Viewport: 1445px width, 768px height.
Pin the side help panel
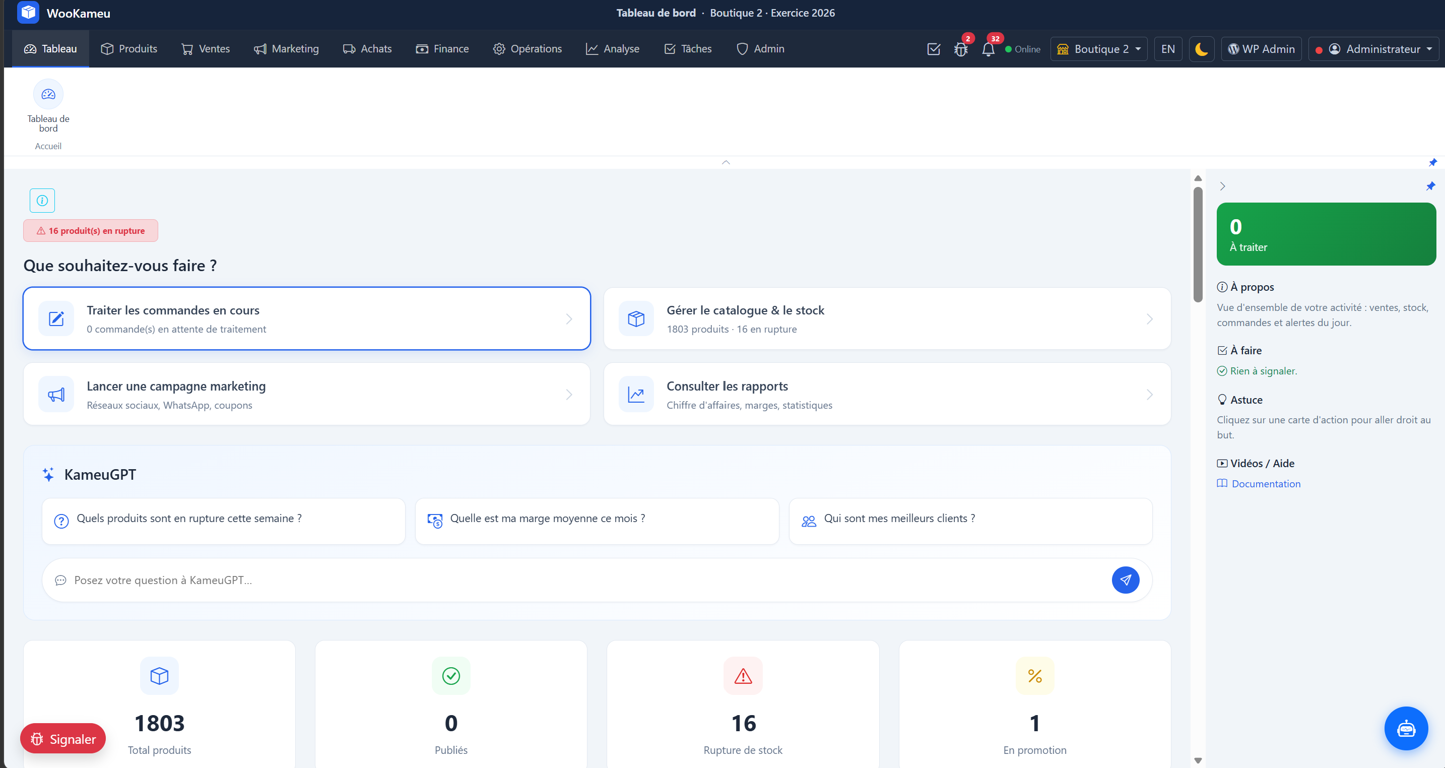(1430, 186)
